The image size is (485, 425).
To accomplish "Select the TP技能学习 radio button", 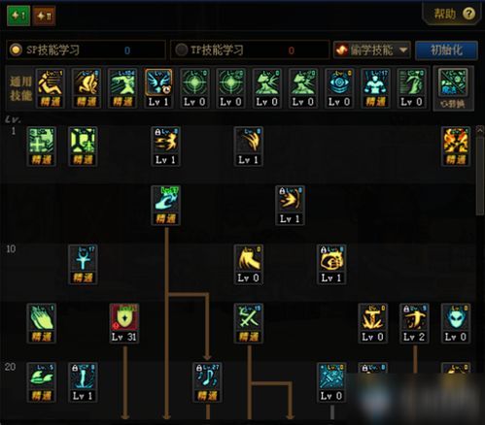I will (182, 49).
